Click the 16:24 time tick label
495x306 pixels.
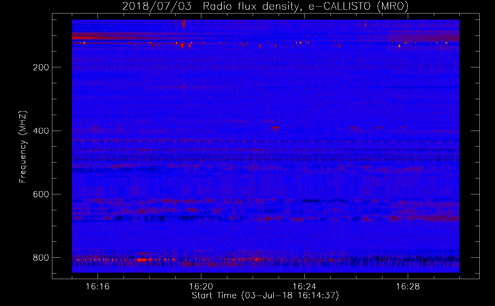[x=304, y=286]
